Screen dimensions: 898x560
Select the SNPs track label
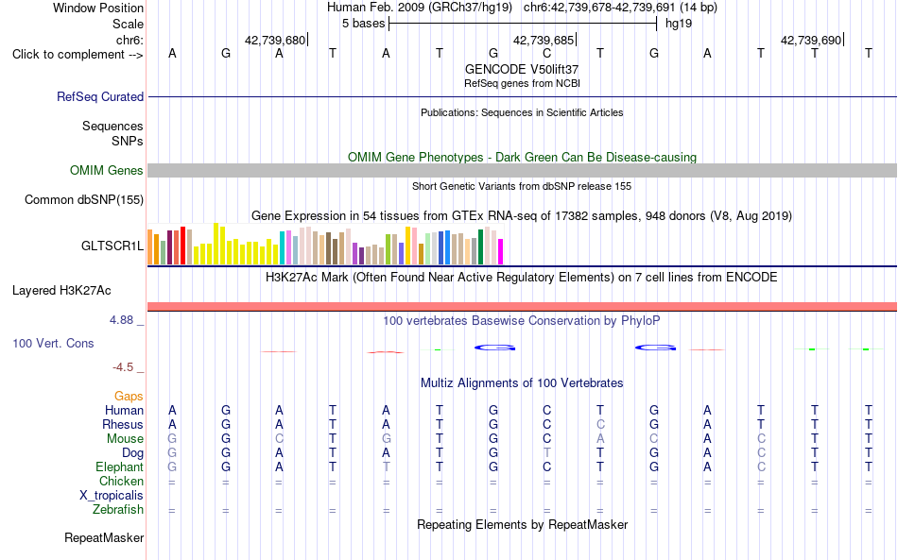(x=128, y=141)
